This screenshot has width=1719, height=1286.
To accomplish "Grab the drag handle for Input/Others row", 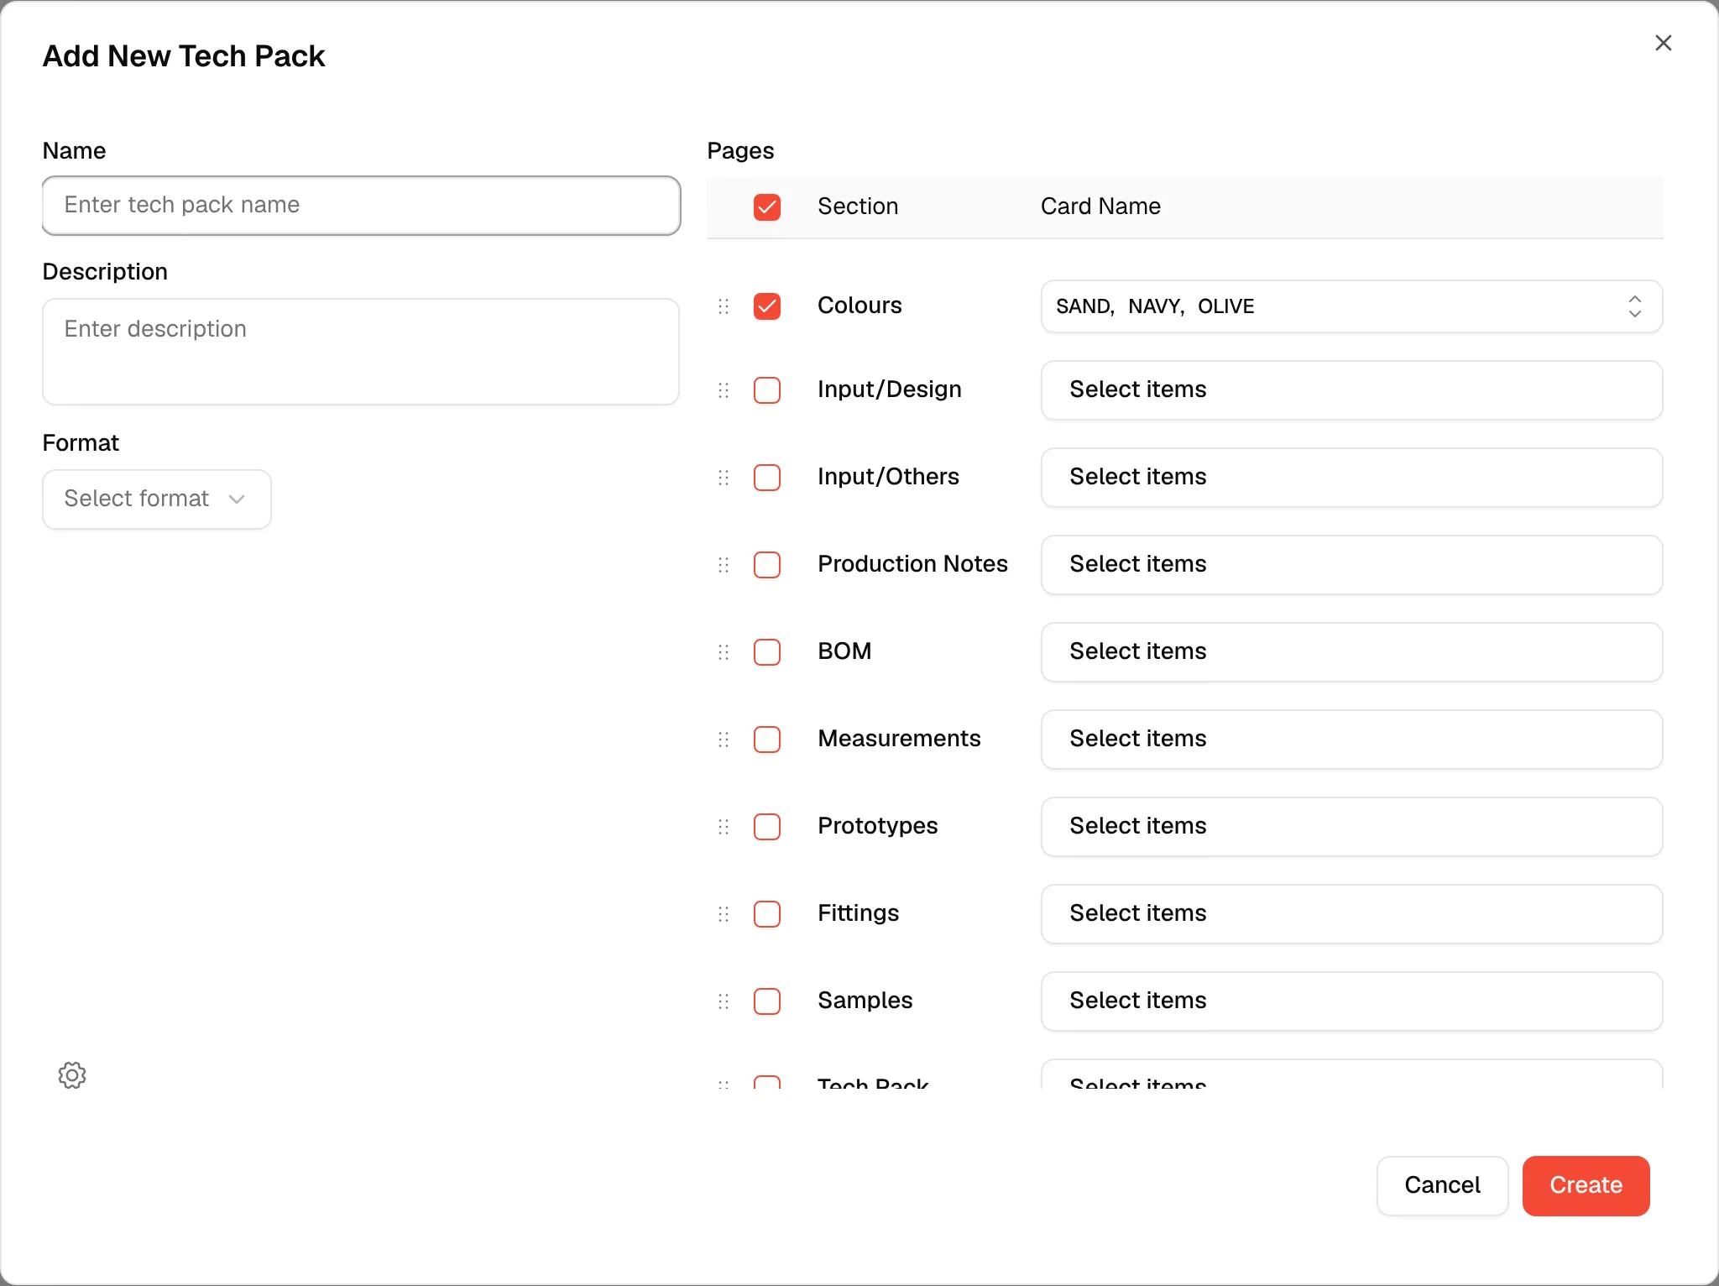I will pyautogui.click(x=724, y=478).
